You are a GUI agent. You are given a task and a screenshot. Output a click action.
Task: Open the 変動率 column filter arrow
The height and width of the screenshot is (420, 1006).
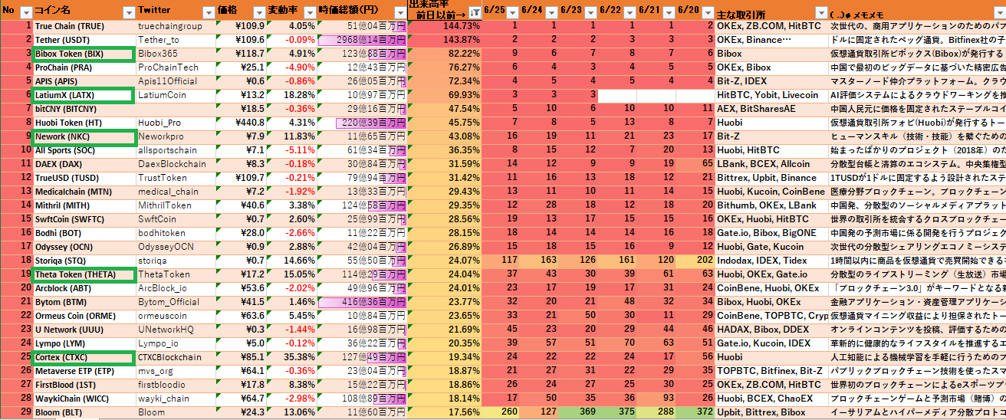pyautogui.click(x=307, y=12)
